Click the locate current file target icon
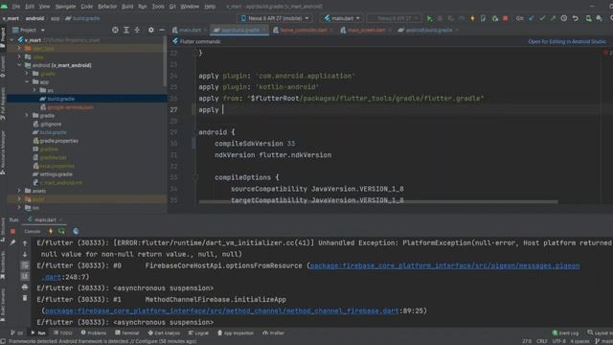The image size is (613, 345). [x=115, y=30]
